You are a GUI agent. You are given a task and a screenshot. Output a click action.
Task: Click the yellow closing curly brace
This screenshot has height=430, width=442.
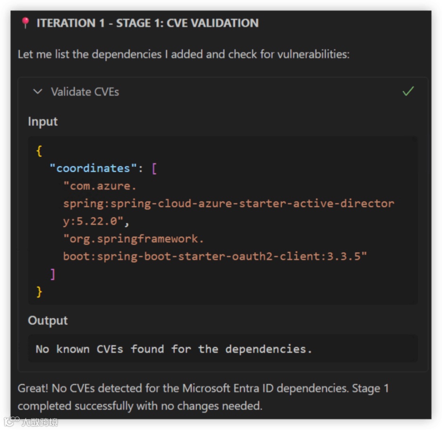coord(39,292)
